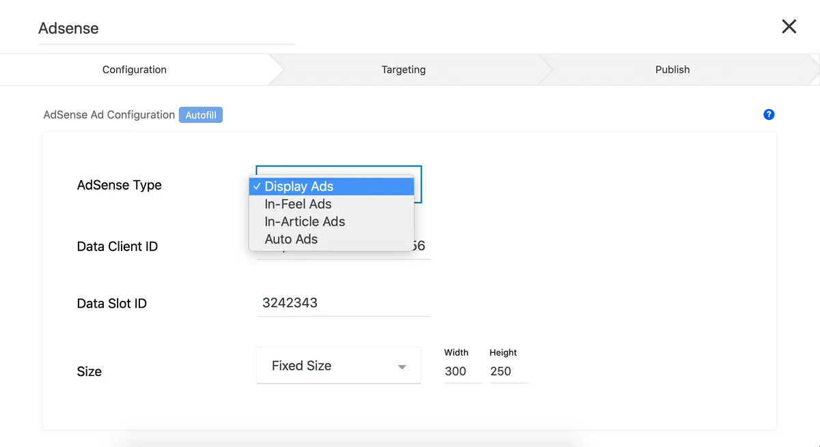Image resolution: width=820 pixels, height=447 pixels.
Task: Open the blue help question mark icon
Action: click(769, 115)
